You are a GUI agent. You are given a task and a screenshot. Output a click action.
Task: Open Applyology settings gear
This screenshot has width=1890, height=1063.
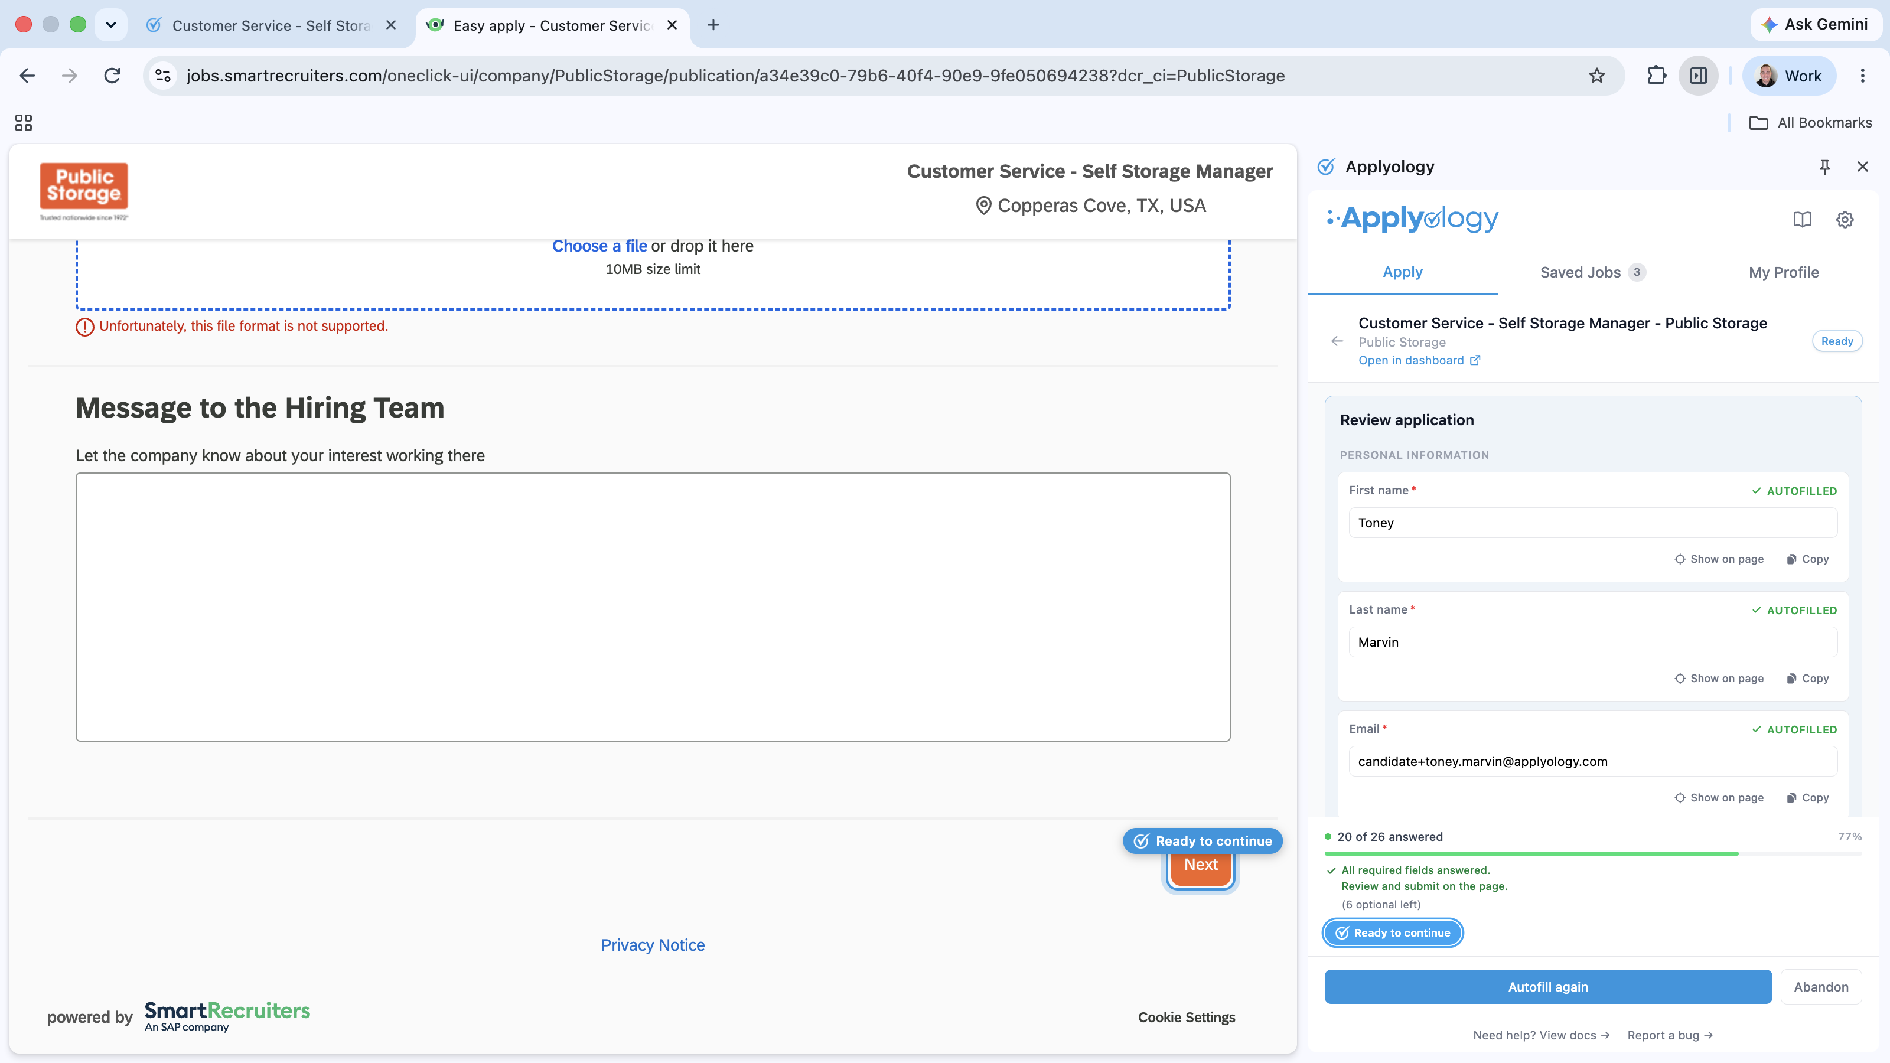pyautogui.click(x=1845, y=219)
